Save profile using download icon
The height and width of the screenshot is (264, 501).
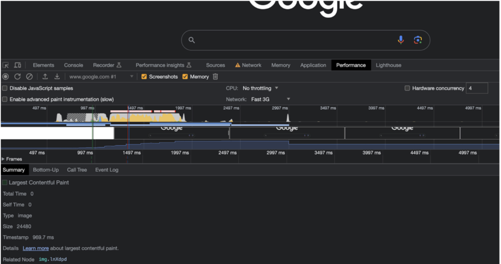(x=57, y=76)
